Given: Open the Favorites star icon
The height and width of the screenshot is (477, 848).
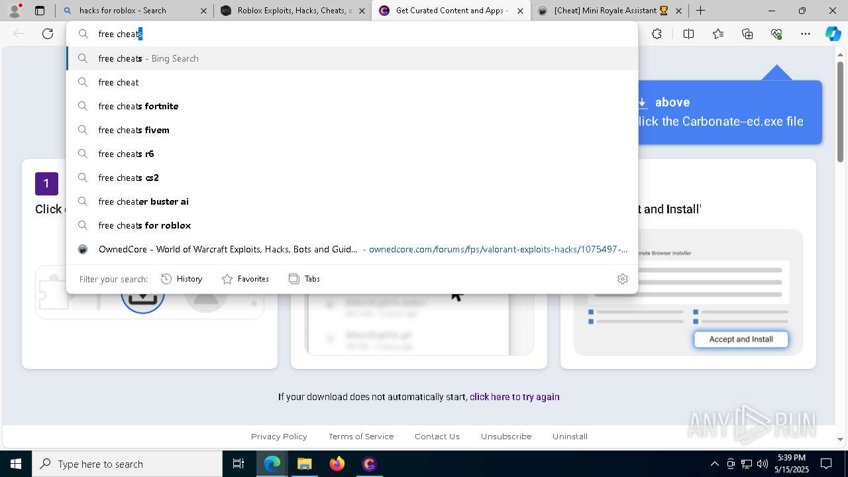Looking at the screenshot, I should pos(718,34).
